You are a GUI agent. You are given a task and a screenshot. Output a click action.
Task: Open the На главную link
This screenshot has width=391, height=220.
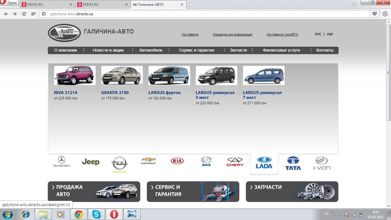(190, 34)
